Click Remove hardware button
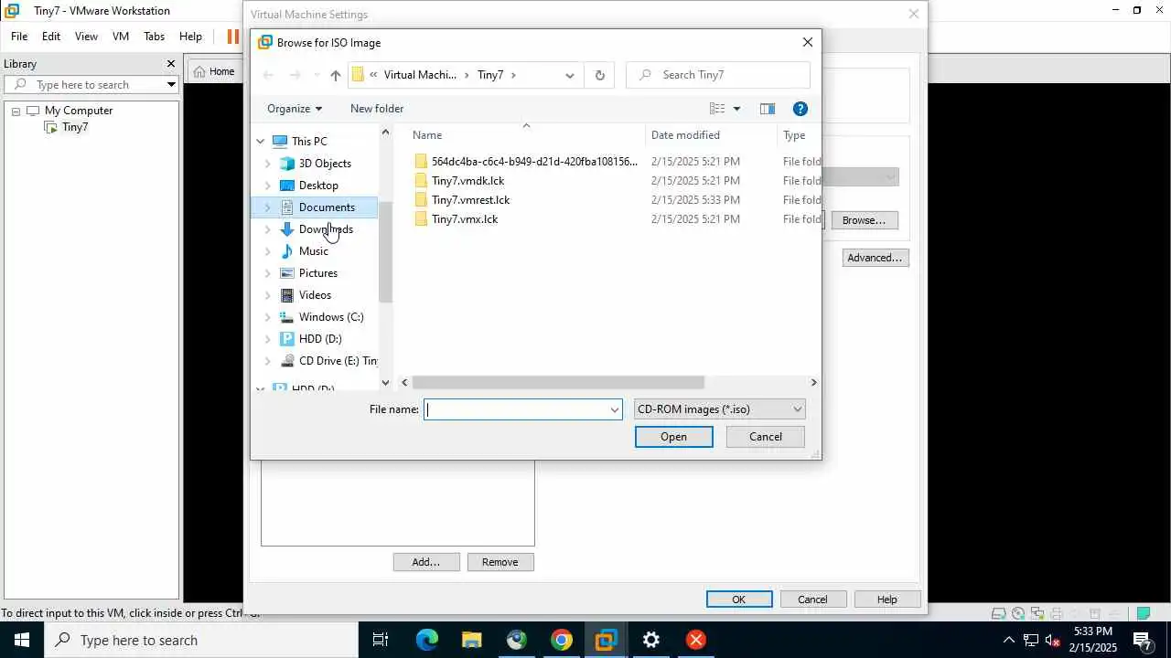 point(500,562)
